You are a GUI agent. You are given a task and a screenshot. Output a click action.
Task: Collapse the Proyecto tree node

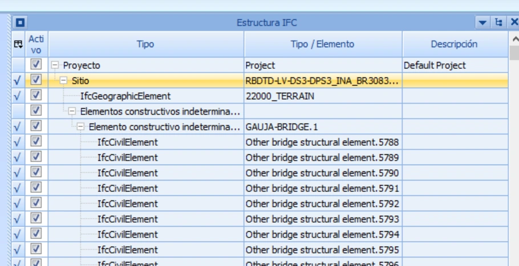[55, 66]
